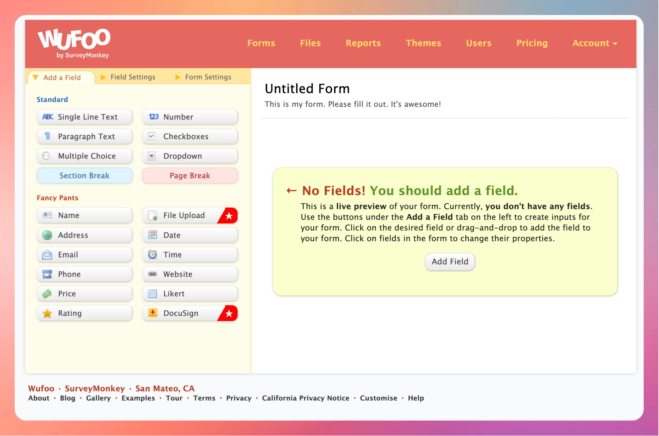
Task: Click the download icon next to DocuSign
Action: [153, 313]
